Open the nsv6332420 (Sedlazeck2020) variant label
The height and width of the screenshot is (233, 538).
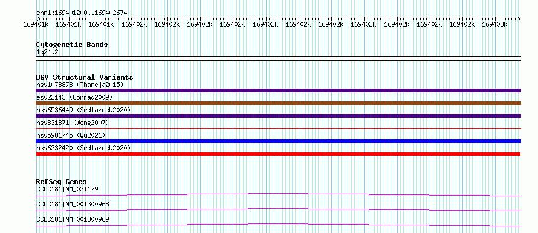pyautogui.click(x=83, y=148)
